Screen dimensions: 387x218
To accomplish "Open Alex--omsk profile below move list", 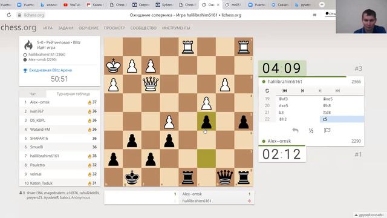I will click(x=279, y=141).
